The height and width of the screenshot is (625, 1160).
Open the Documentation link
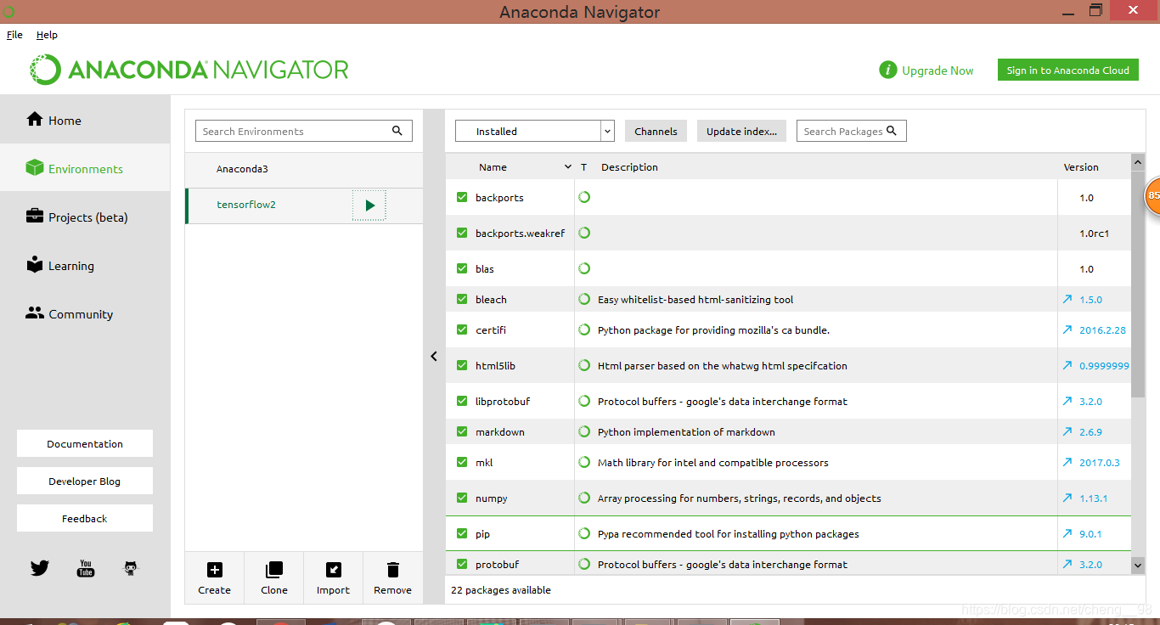tap(85, 443)
